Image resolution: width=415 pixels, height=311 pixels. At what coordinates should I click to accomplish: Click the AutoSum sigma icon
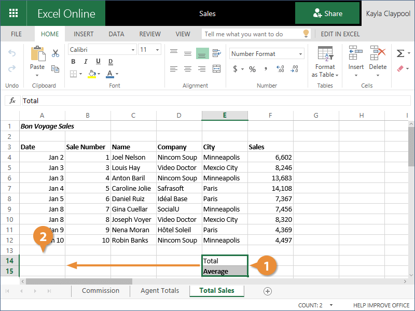400,53
